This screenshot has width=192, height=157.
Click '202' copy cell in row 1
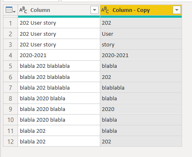click(x=141, y=23)
